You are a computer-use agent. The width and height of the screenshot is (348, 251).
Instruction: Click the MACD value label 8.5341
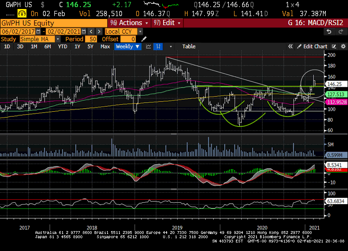click(x=336, y=165)
